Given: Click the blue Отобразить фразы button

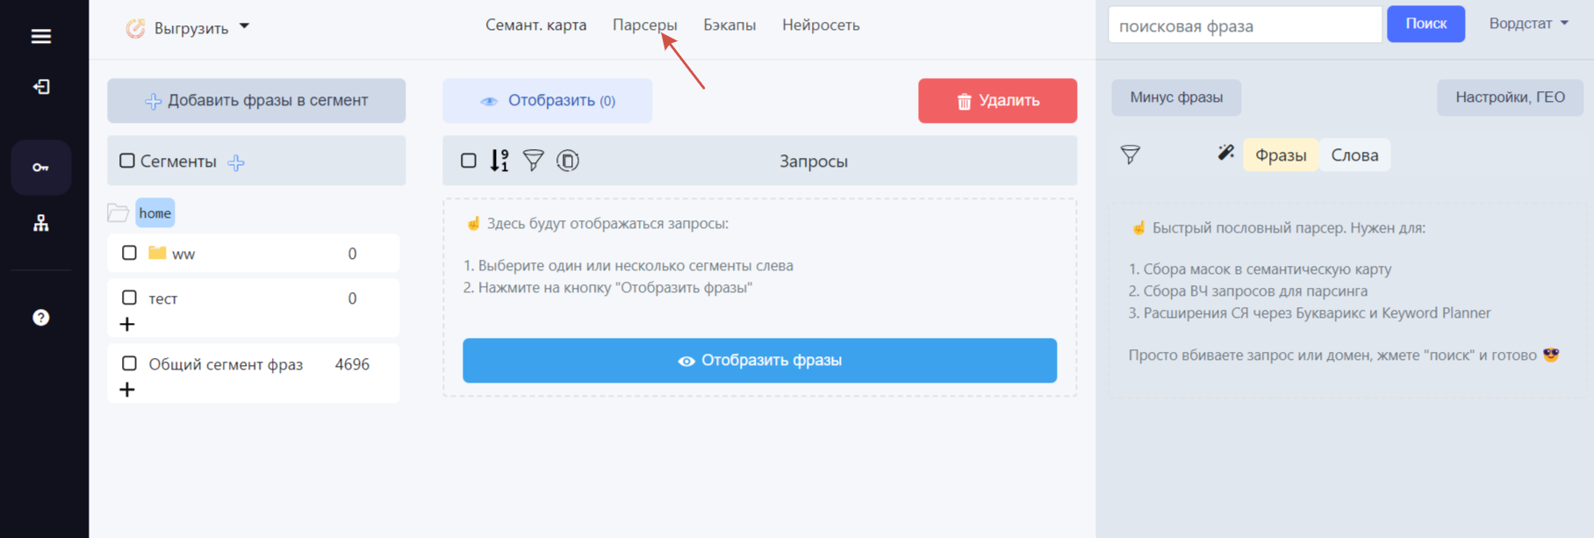Looking at the screenshot, I should coord(759,361).
